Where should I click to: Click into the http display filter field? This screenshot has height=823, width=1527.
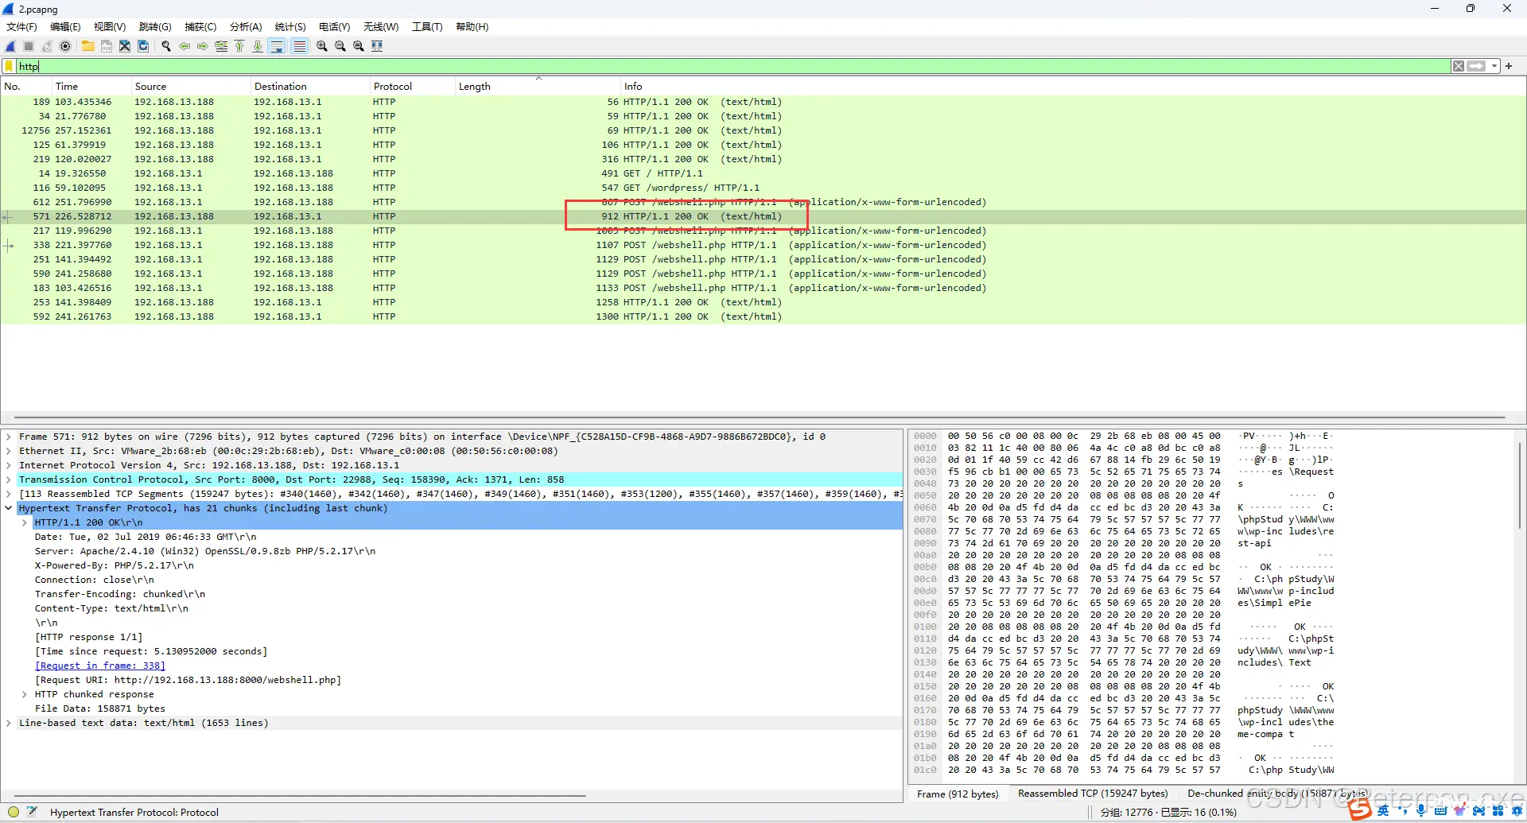pyautogui.click(x=732, y=66)
